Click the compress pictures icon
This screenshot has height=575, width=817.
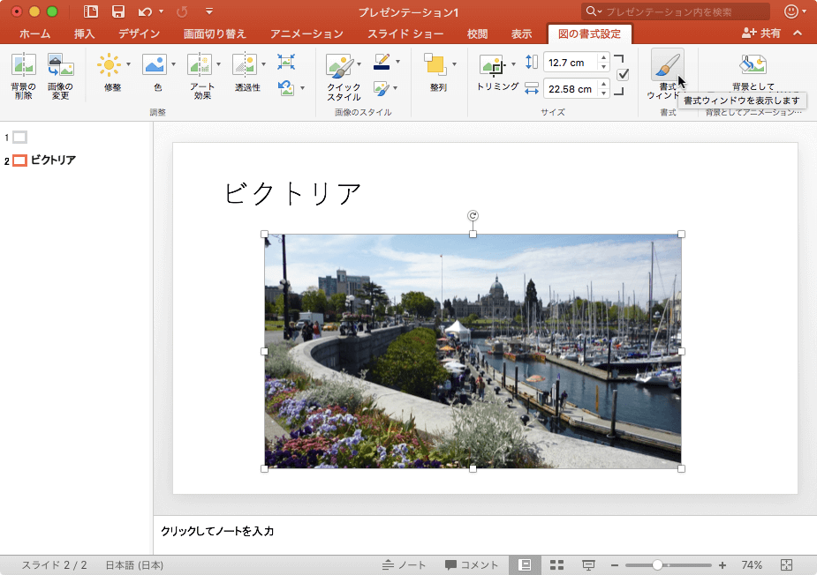[286, 62]
